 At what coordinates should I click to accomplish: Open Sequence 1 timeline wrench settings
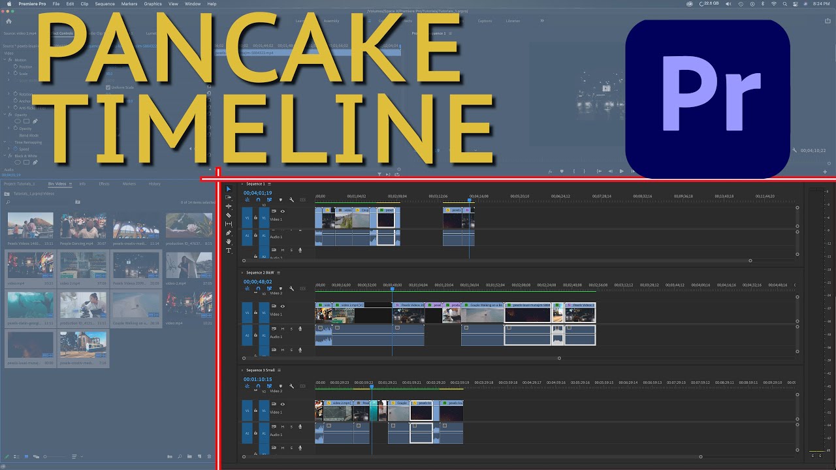tap(291, 200)
